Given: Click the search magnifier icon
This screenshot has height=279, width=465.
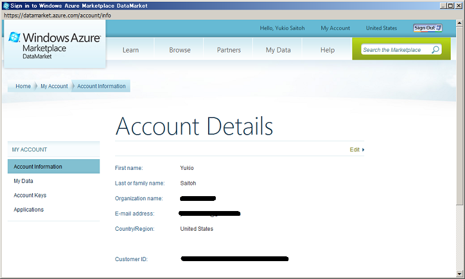Looking at the screenshot, I should [x=435, y=50].
